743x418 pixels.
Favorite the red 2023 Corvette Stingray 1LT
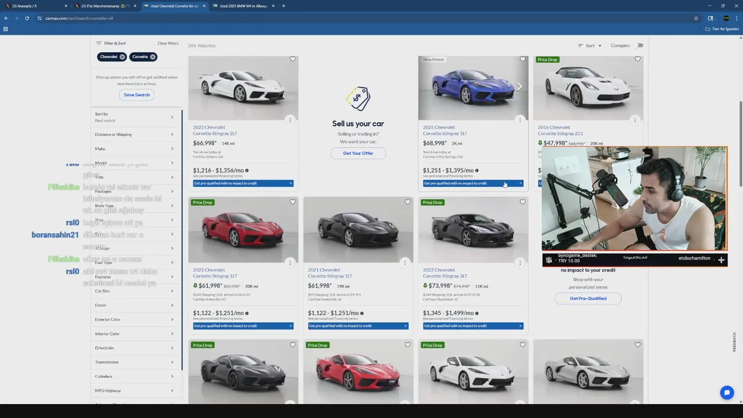[x=293, y=202]
